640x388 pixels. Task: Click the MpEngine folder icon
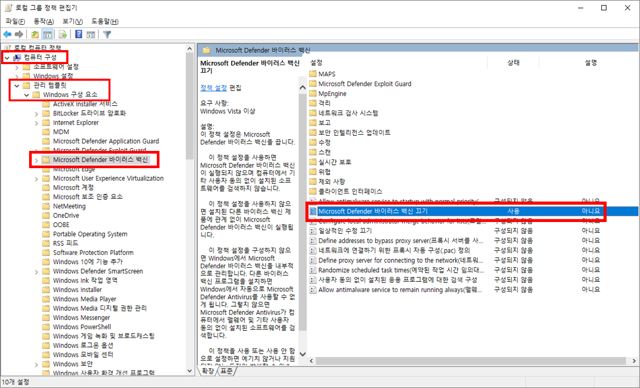click(x=313, y=94)
